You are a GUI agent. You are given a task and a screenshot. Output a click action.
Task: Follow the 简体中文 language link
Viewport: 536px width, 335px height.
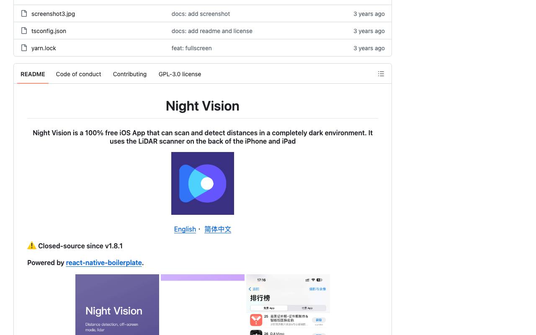point(218,229)
